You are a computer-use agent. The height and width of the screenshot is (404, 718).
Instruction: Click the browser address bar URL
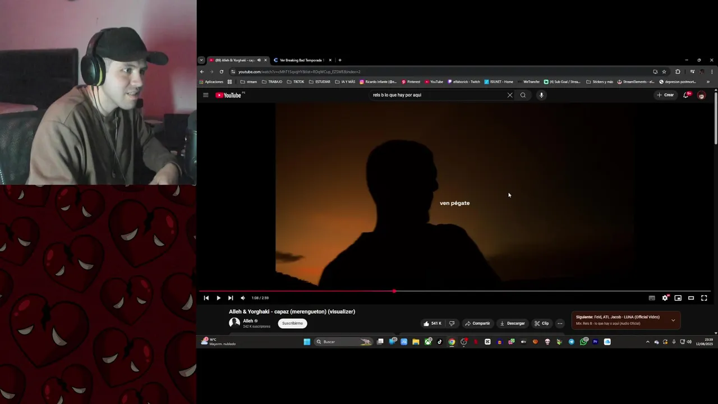(299, 72)
